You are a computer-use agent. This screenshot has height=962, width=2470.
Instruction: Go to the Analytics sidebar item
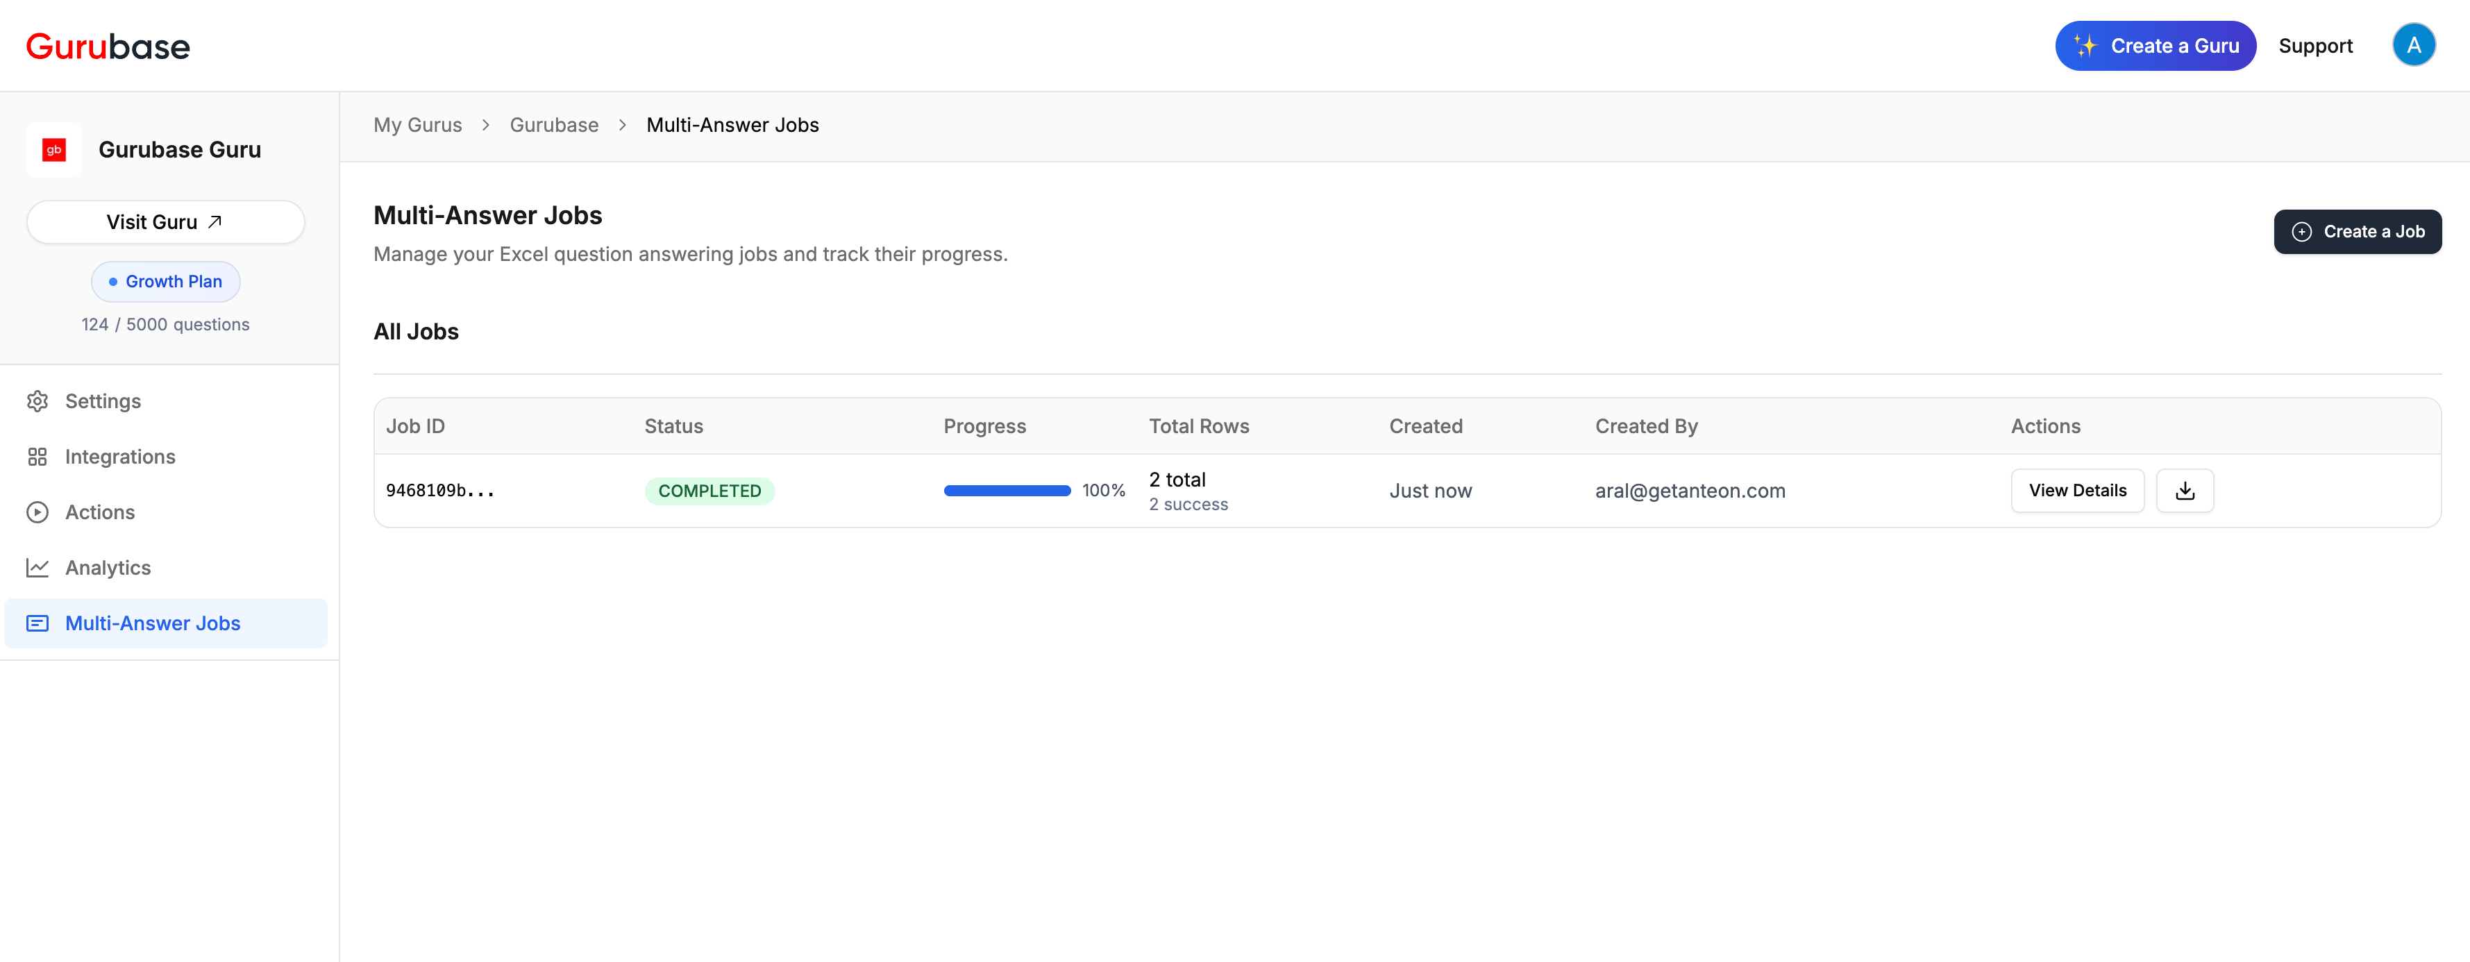click(108, 568)
